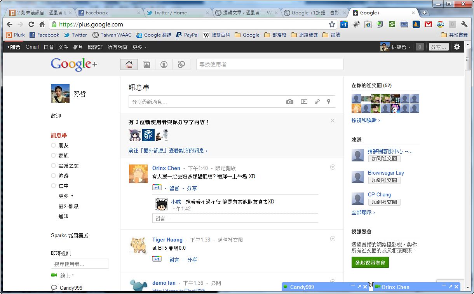Open 檢視和編輯 circles link
The image size is (474, 294).
coord(366,120)
